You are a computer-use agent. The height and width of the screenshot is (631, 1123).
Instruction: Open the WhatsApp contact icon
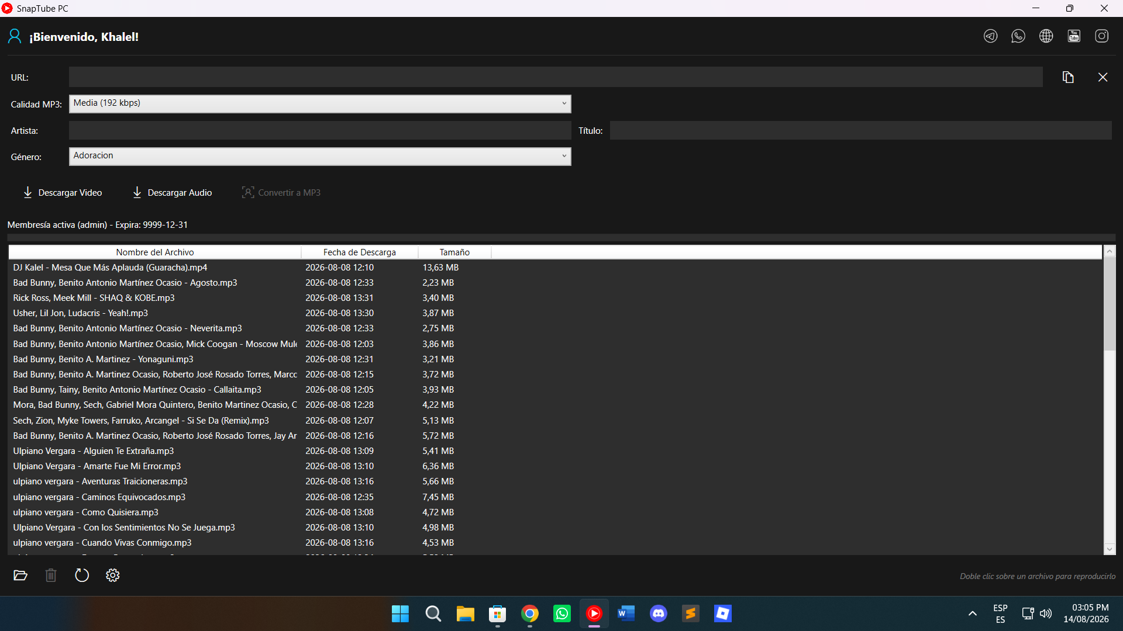click(x=1018, y=36)
